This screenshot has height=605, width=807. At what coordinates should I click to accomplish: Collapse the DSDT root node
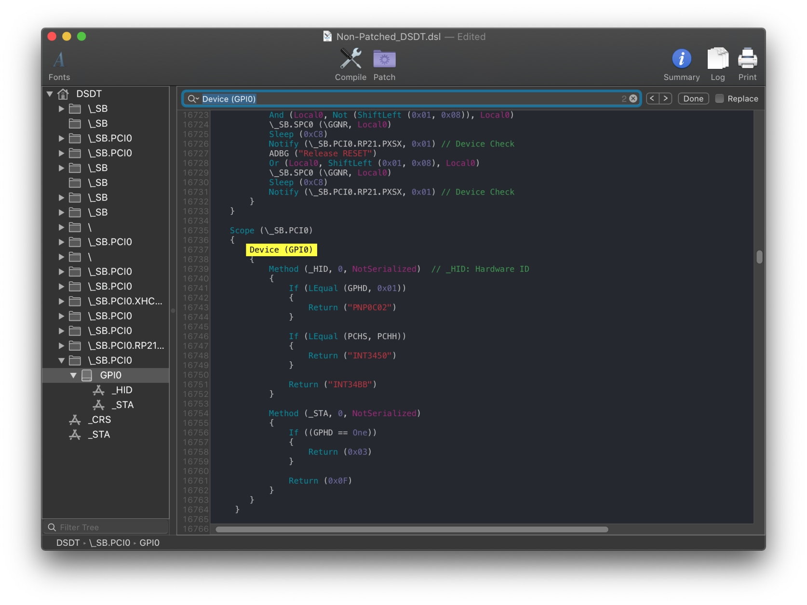50,94
